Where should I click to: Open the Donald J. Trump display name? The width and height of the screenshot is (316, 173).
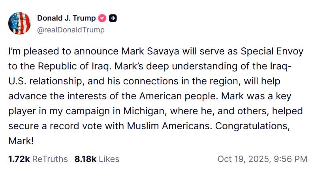pos(66,18)
